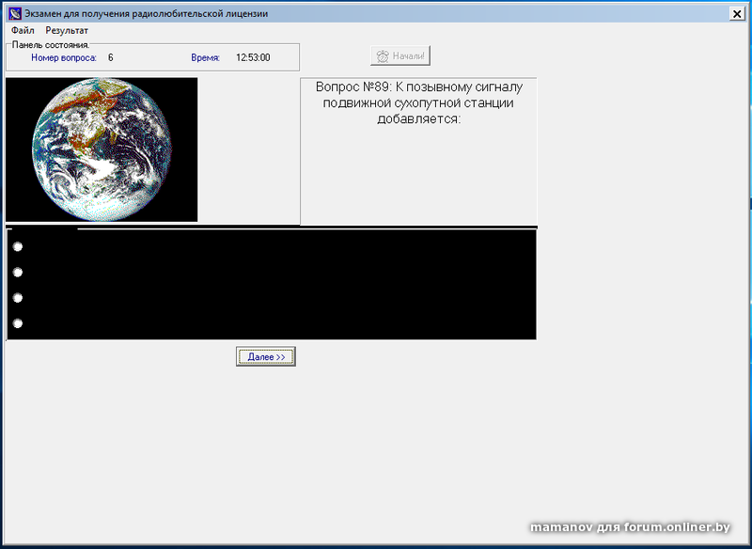Click the Номер вопроса label
Viewport: 752px width, 549px height.
point(64,57)
